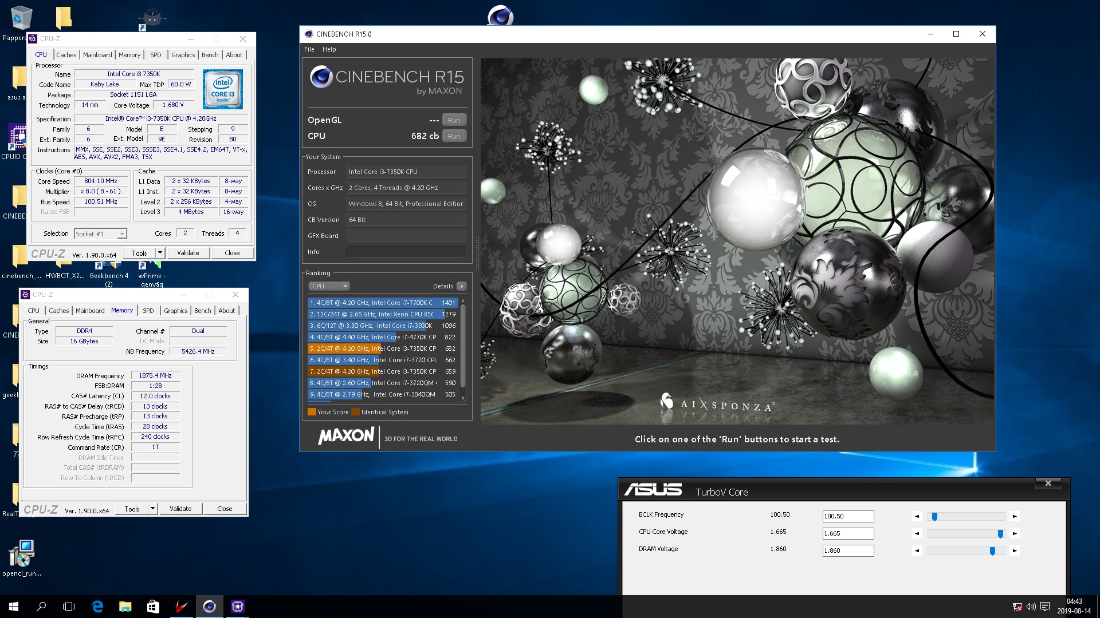Click Validate in the top CPU-Z window
Screen dimensions: 1100x618
pos(188,253)
